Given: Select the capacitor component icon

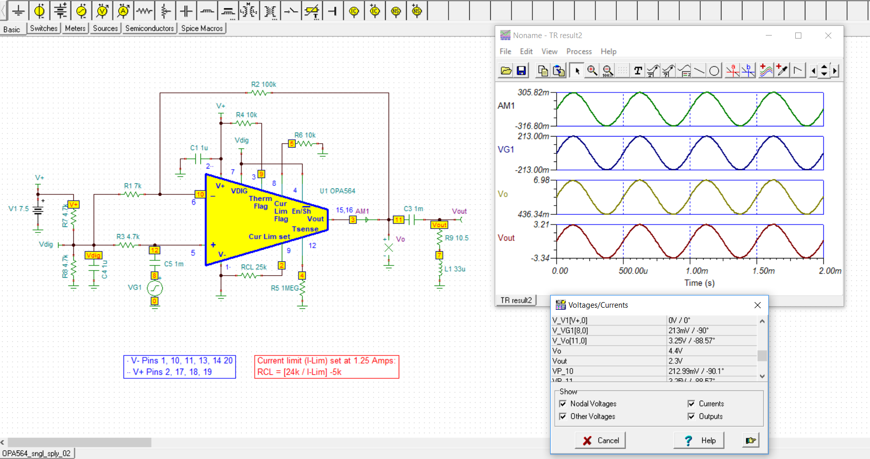Looking at the screenshot, I should (x=186, y=11).
